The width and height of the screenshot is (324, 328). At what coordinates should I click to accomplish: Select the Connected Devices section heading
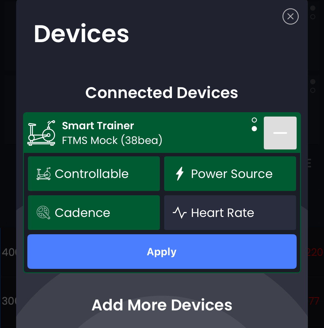pos(162,93)
